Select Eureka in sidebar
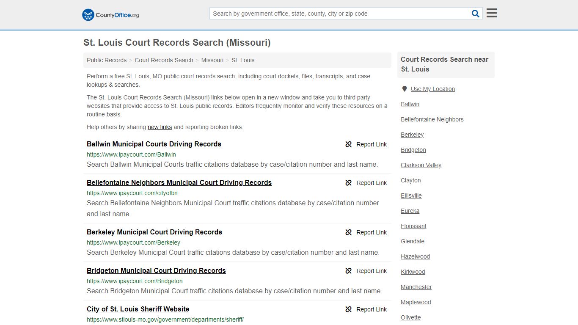Image resolution: width=578 pixels, height=325 pixels. (410, 211)
